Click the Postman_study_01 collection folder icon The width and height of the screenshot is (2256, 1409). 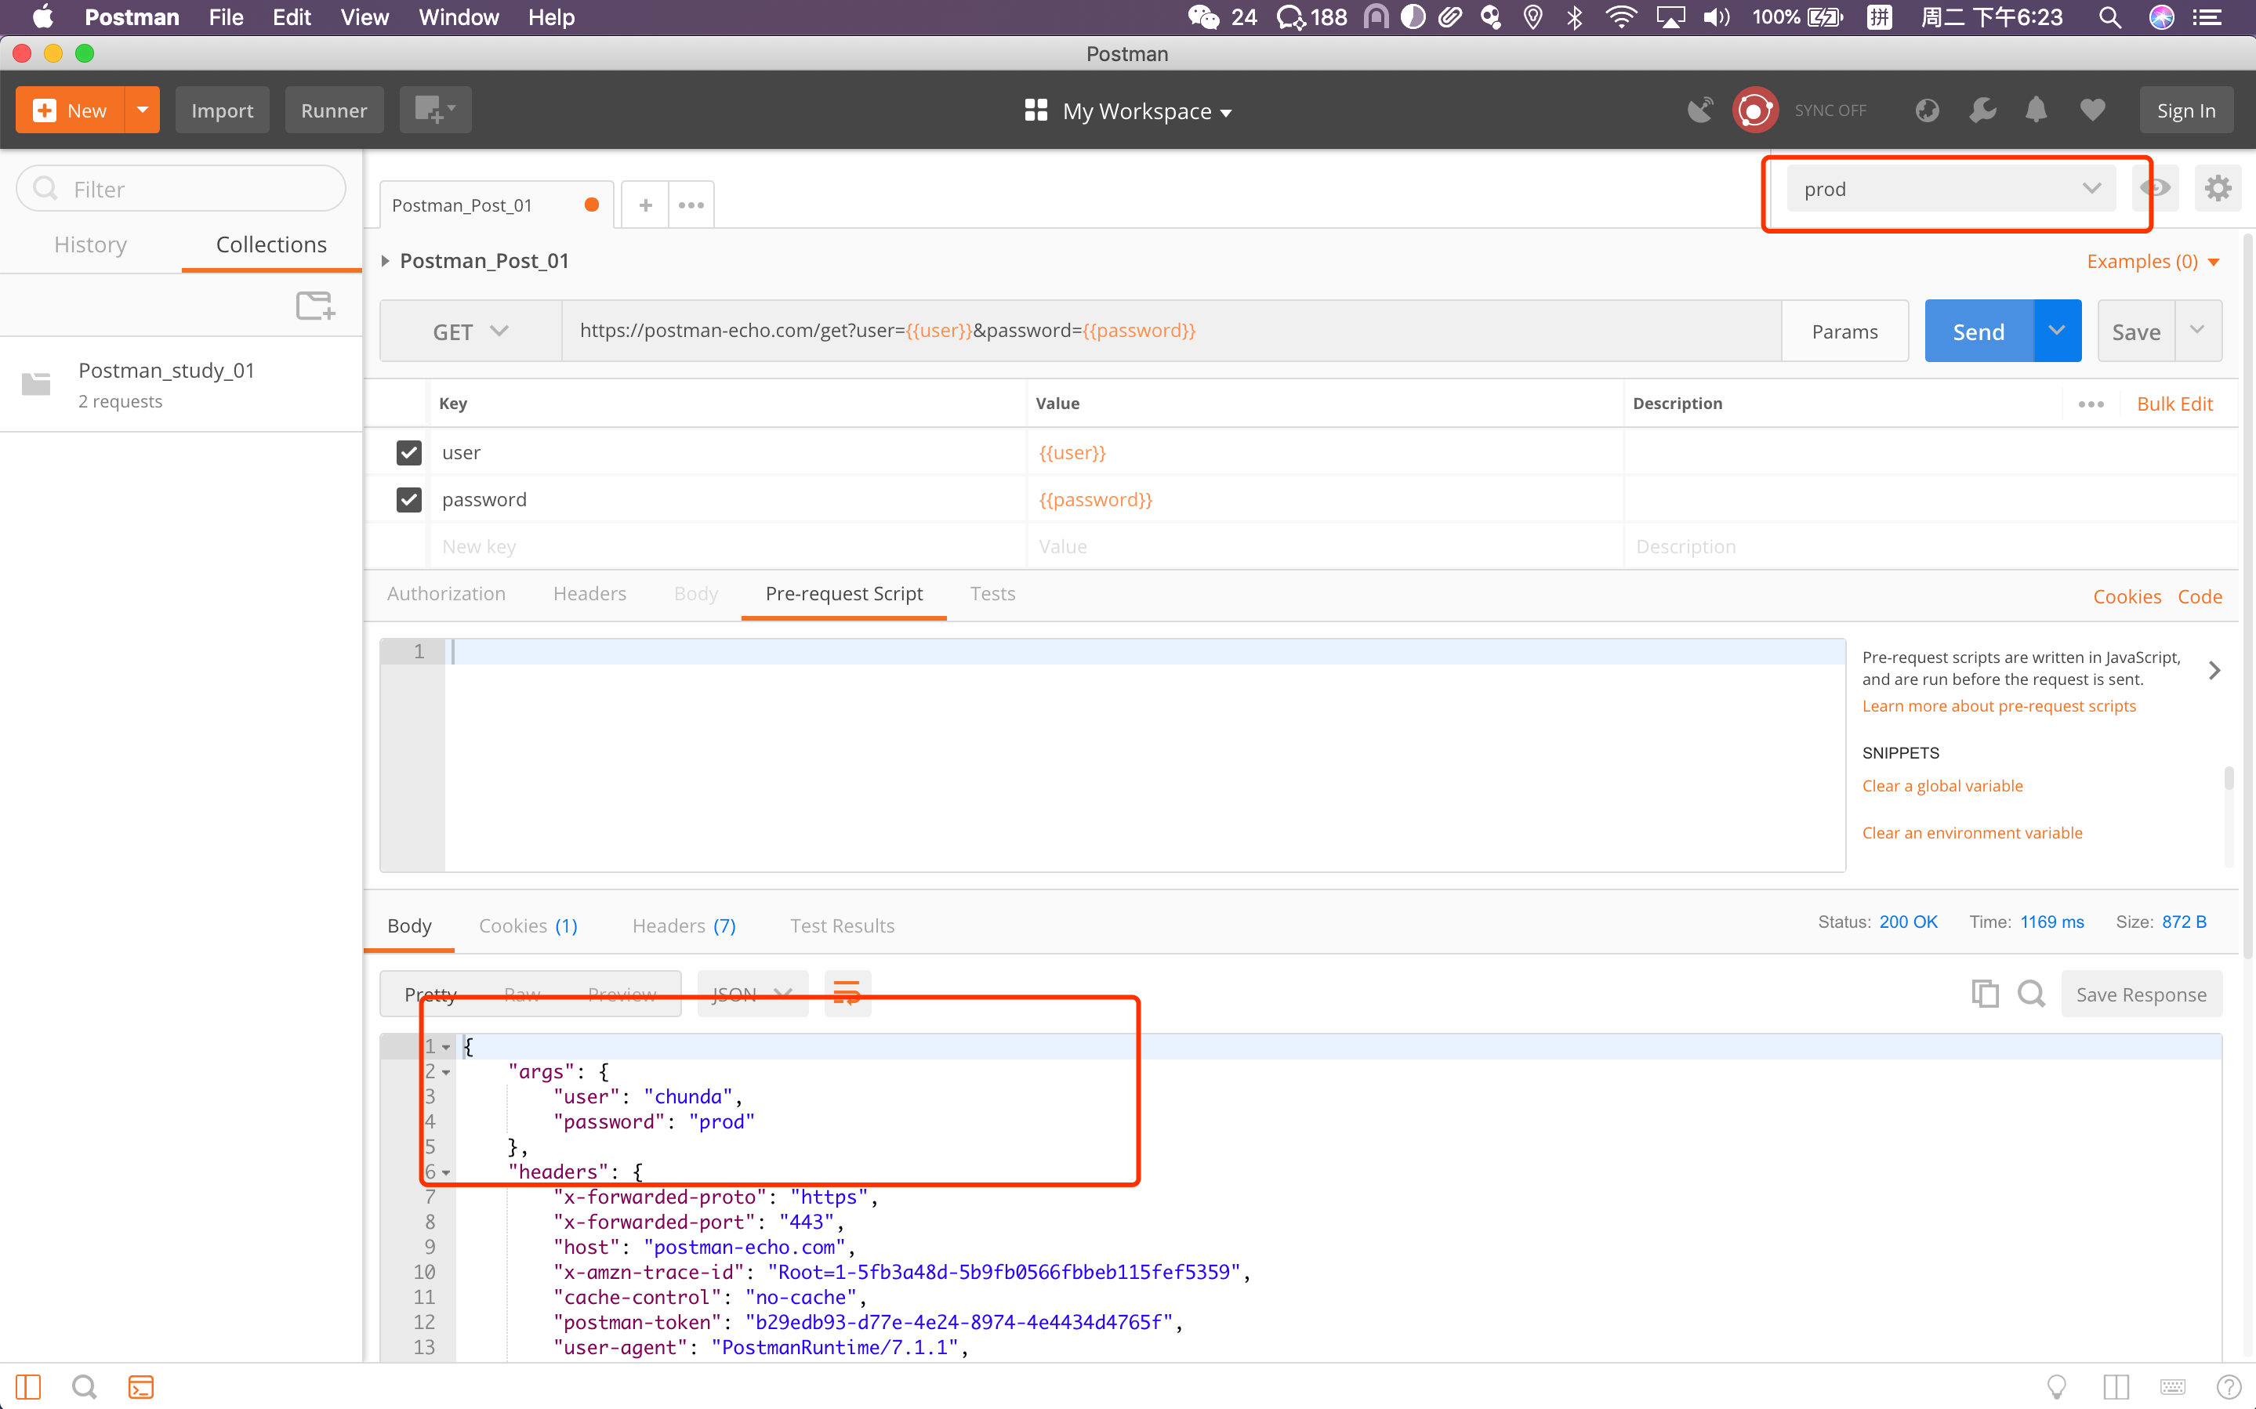tap(35, 383)
